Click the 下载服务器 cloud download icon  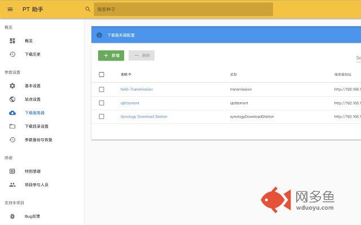point(12,113)
